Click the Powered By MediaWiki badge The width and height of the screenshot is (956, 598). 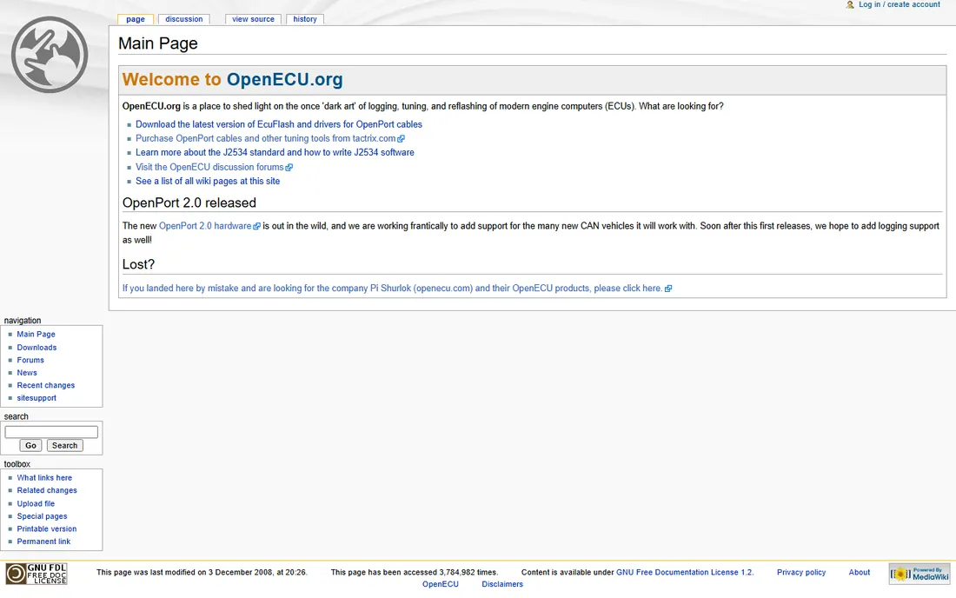[x=919, y=574]
